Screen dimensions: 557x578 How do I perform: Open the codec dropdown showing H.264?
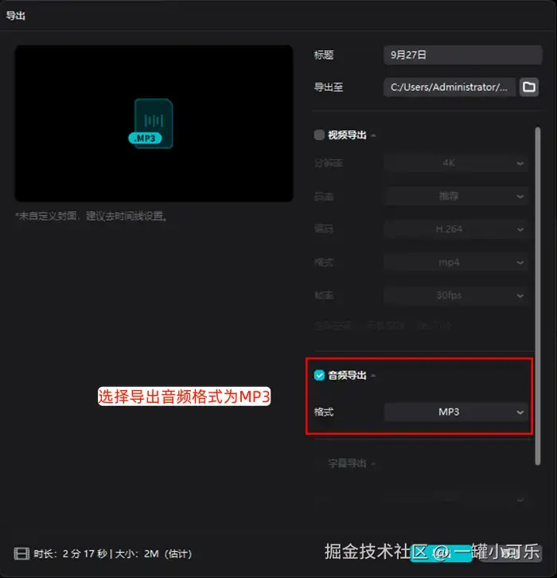point(456,229)
